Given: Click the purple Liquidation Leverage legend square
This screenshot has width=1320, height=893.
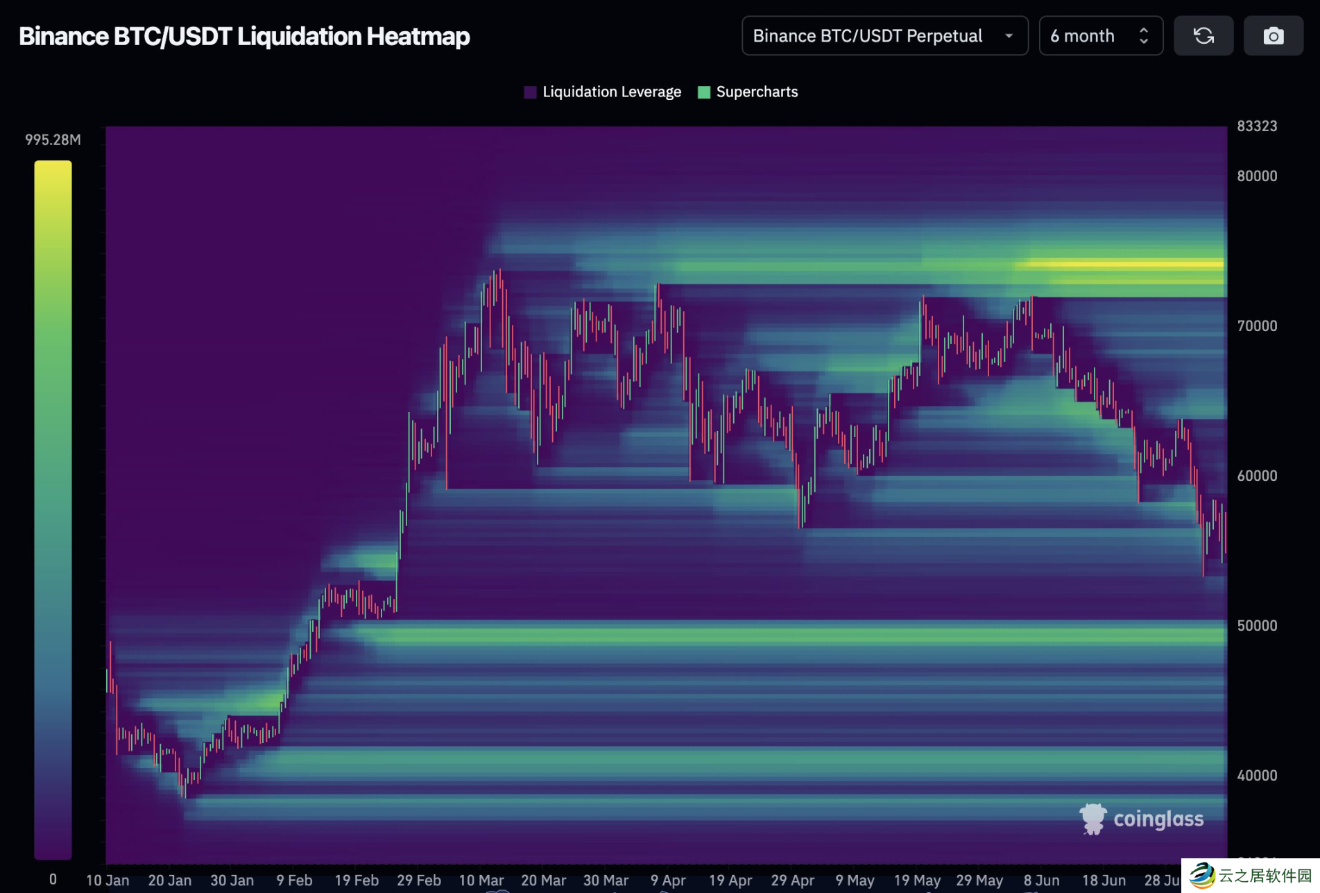Looking at the screenshot, I should click(531, 92).
